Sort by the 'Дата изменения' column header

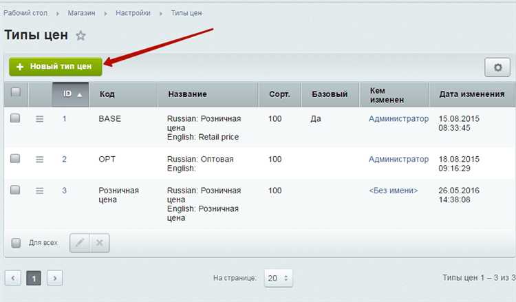click(x=472, y=94)
